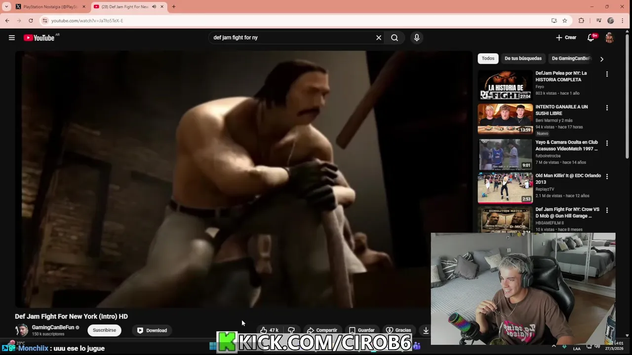Screen dimensions: 632x355
Task: Click the YouTube search input field
Action: click(293, 37)
